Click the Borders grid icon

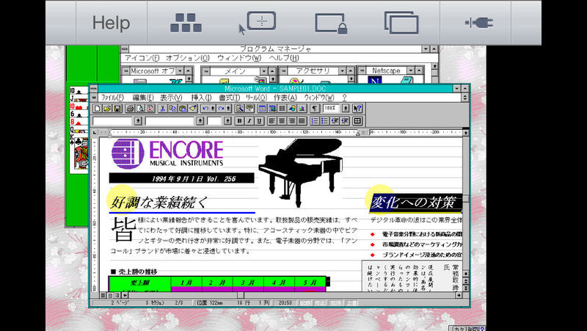357,121
